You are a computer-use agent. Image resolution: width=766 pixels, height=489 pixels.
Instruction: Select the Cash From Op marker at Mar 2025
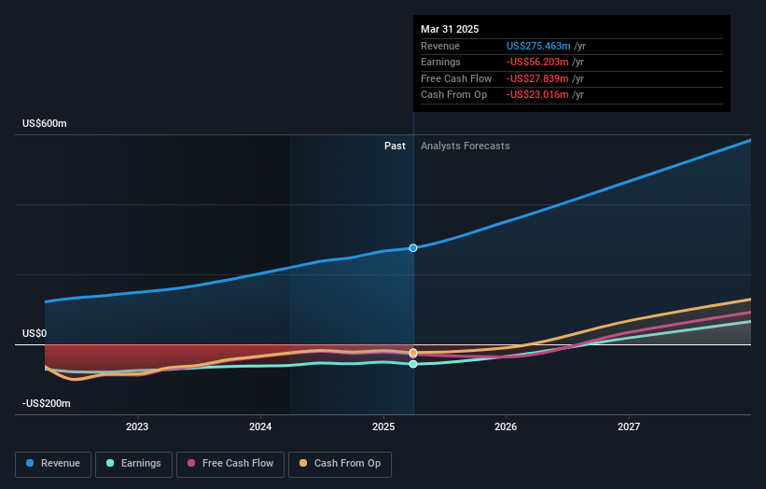(413, 352)
